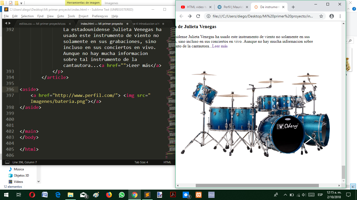This screenshot has width=357, height=200.
Task: Click the Chrome page vertical scrollbar thumb
Action: pos(343,172)
